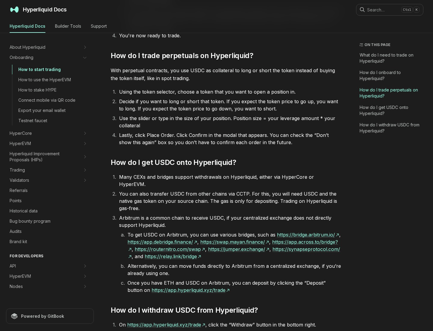Open the relay.link/bridge link
The height and width of the screenshot is (331, 433).
173,256
